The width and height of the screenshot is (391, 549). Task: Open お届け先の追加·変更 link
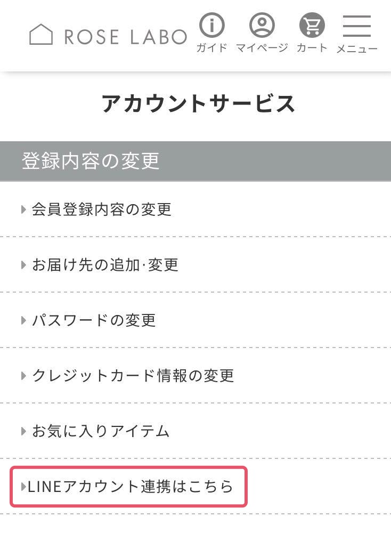[105, 265]
